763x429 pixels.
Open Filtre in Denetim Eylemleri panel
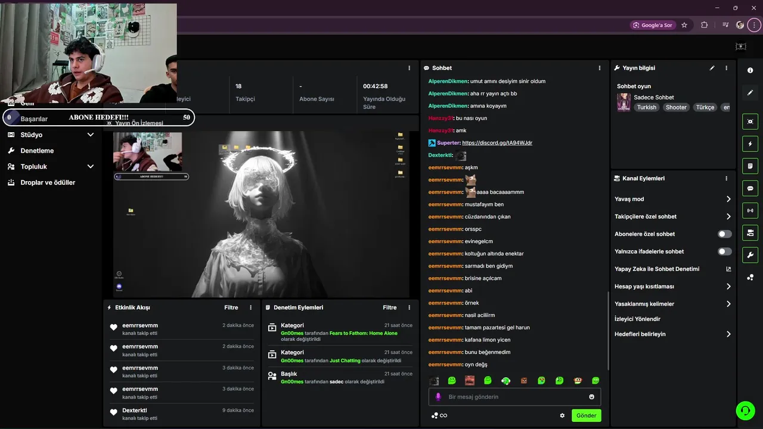pyautogui.click(x=390, y=307)
